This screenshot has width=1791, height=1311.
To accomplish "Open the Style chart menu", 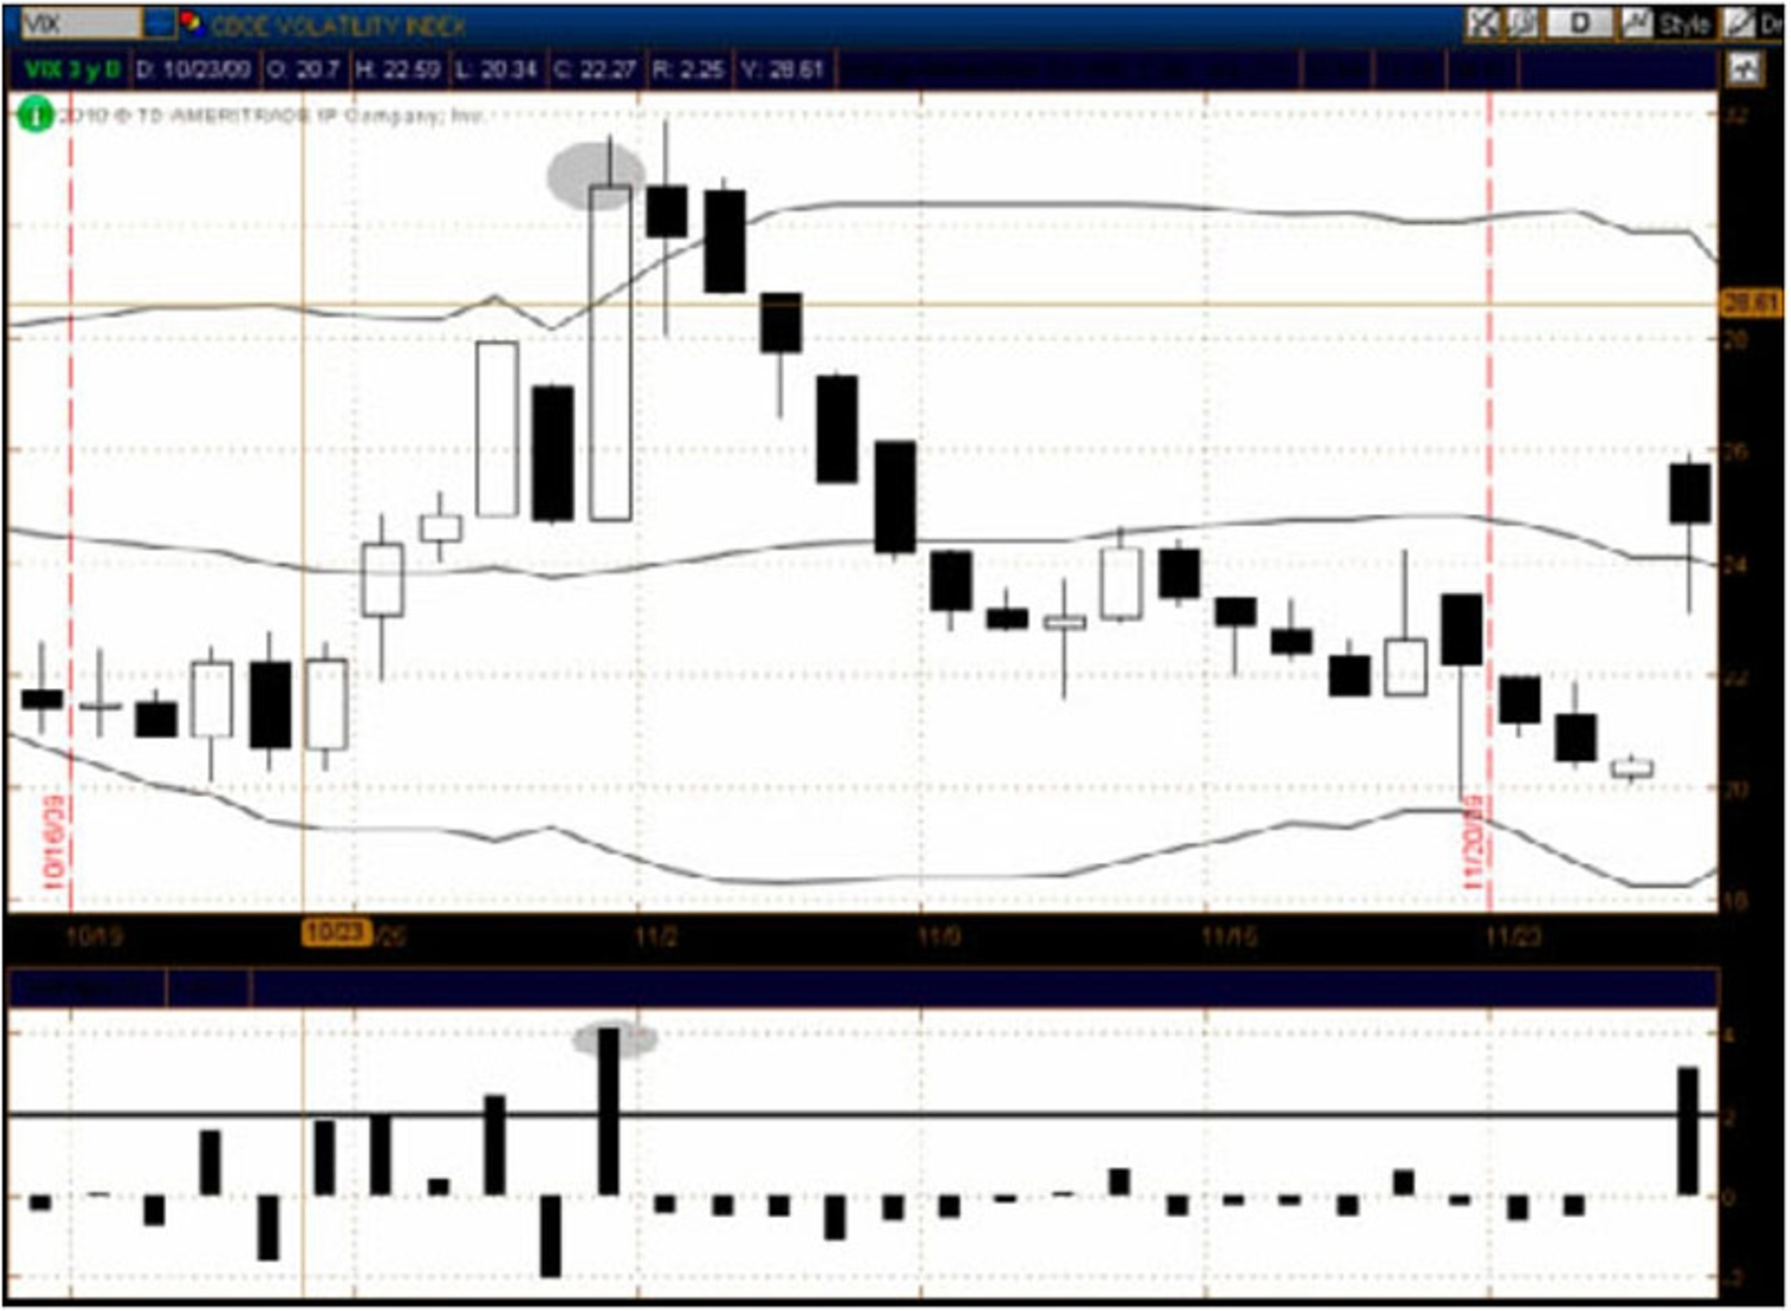I will pyautogui.click(x=1683, y=24).
